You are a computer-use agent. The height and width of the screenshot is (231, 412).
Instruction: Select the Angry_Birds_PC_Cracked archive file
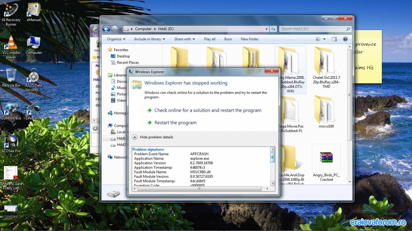point(326,163)
